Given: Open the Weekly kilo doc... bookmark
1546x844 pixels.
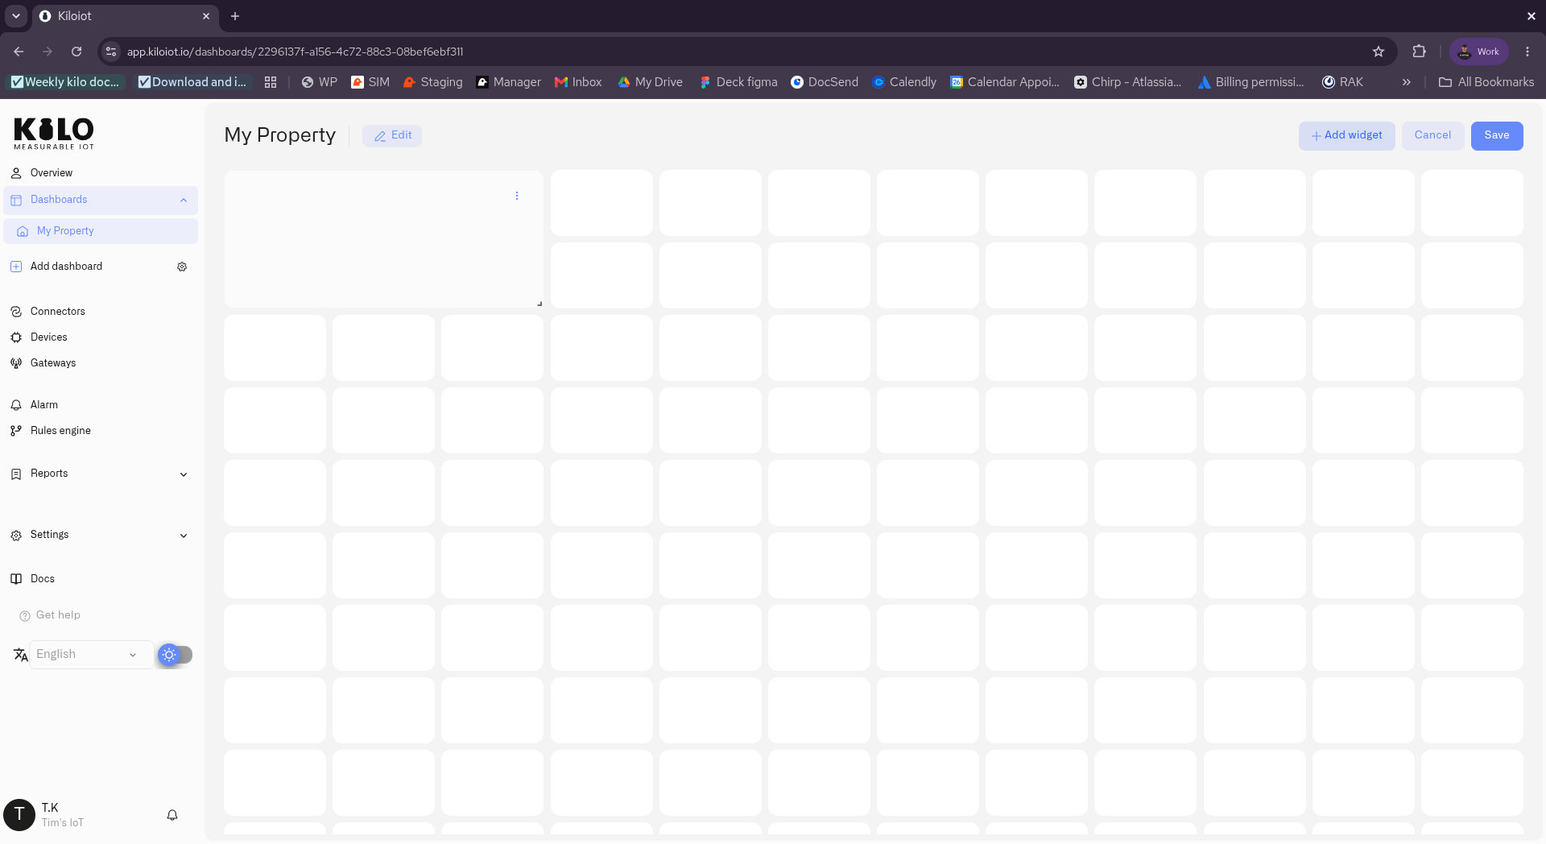Looking at the screenshot, I should pyautogui.click(x=64, y=82).
